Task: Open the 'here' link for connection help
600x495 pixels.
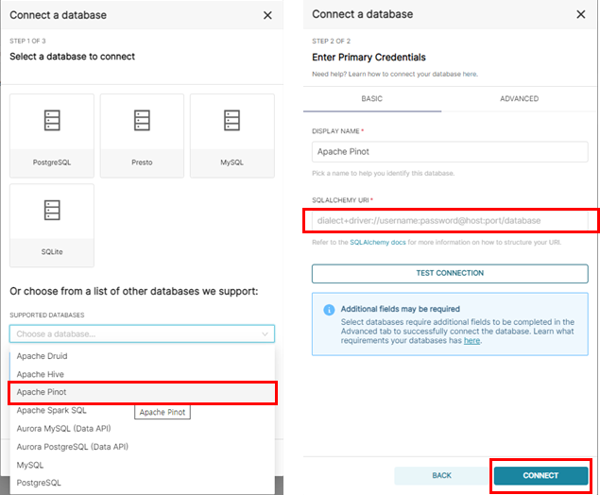Action: click(x=470, y=75)
